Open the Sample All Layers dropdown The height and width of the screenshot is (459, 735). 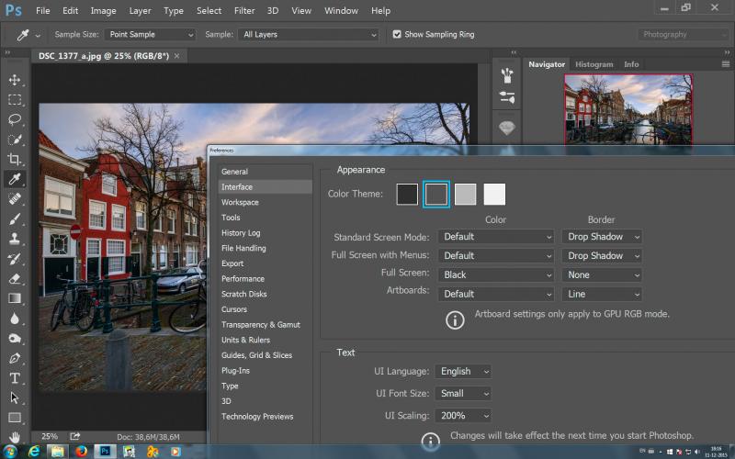[x=309, y=35]
